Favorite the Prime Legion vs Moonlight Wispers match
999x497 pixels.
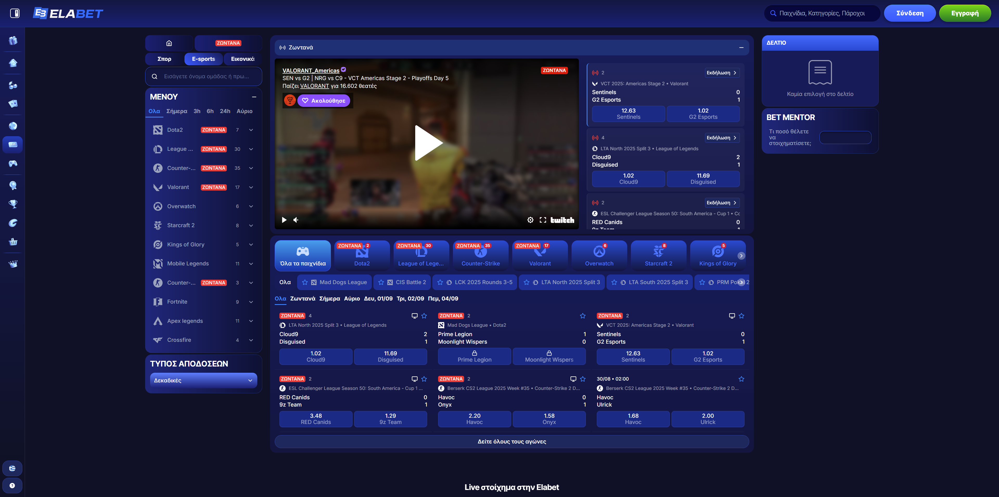click(x=582, y=316)
